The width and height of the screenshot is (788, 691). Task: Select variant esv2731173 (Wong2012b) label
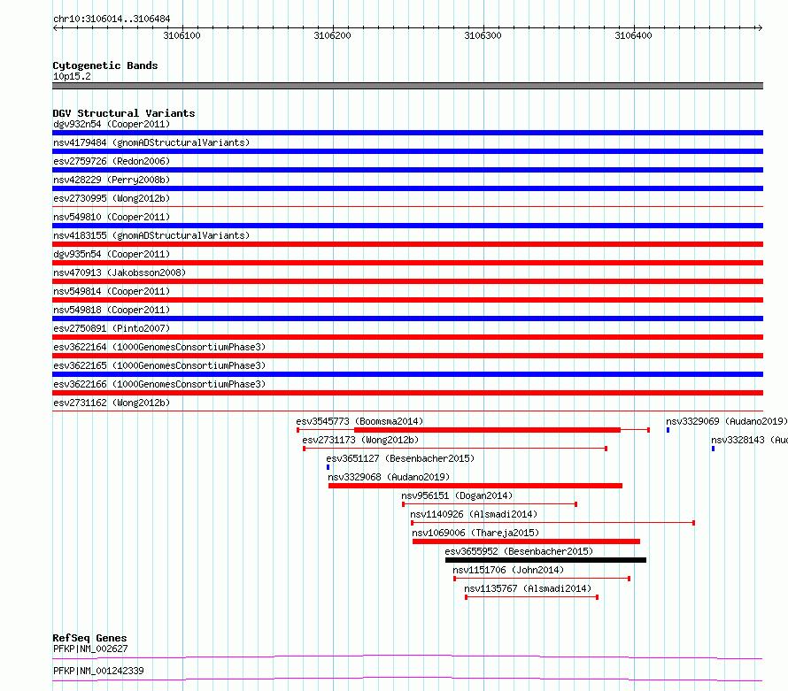pos(360,440)
